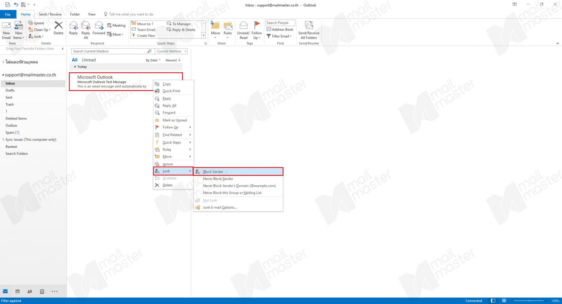Click the Search Current Mailbox field
562x304 pixels.
[113, 51]
